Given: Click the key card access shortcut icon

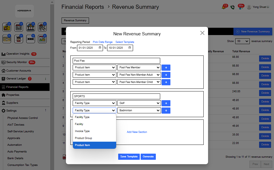Looking at the screenshot, I should [x=7, y=39].
